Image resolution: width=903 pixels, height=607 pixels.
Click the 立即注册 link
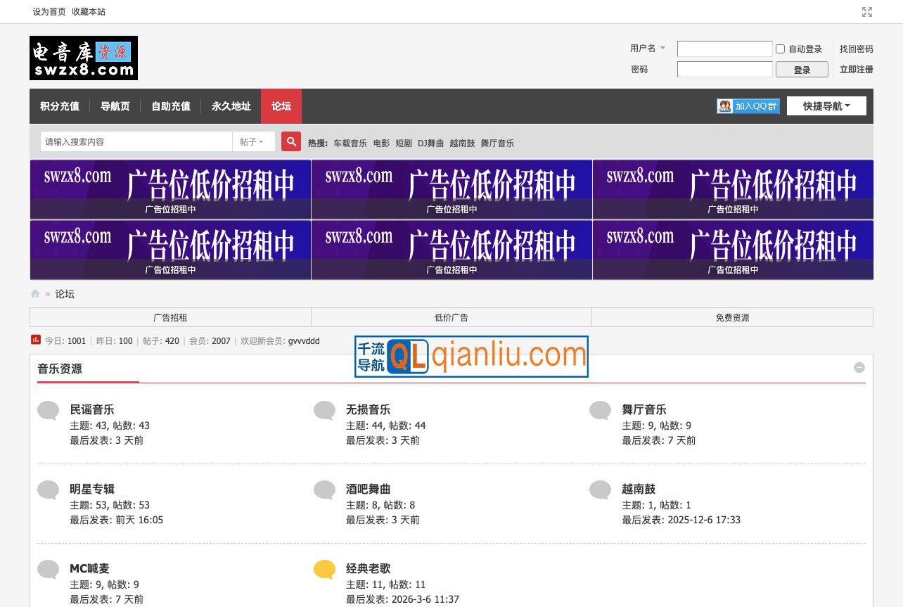856,70
